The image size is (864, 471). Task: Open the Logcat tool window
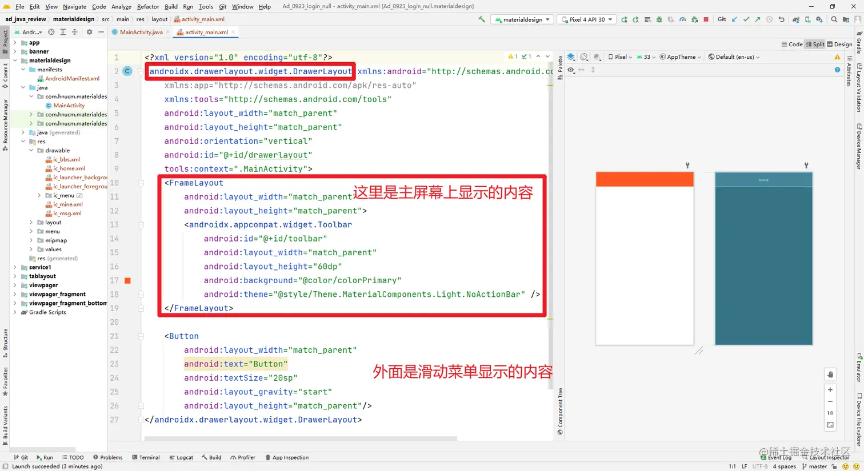click(181, 457)
